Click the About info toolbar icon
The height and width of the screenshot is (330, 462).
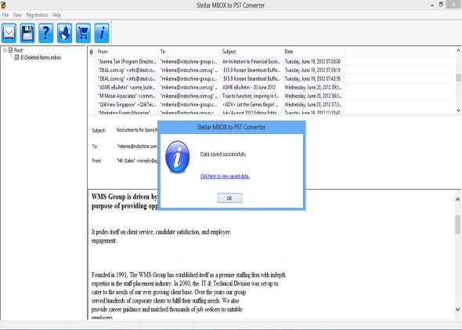(102, 33)
